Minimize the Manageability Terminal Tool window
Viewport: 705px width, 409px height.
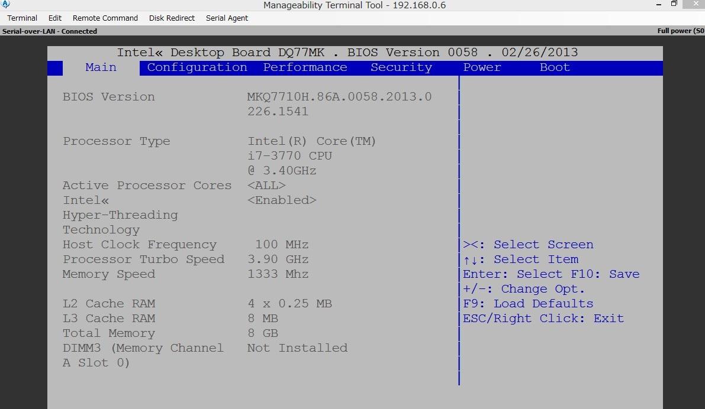(x=659, y=4)
